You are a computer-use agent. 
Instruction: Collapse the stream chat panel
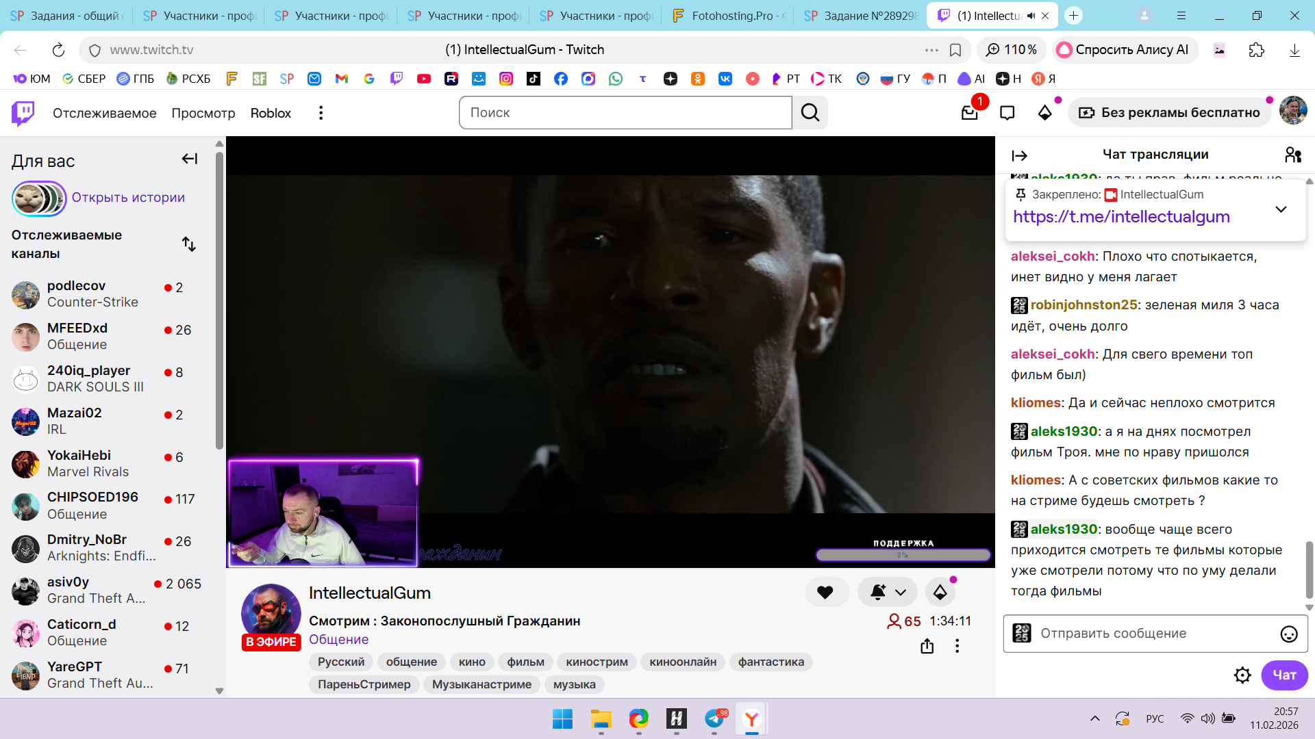click(x=1019, y=156)
